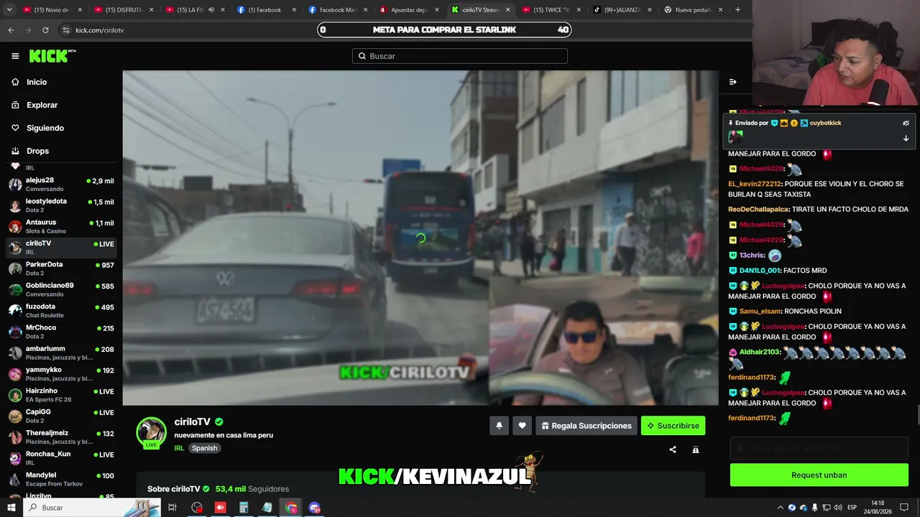Click the Request unban button

tap(819, 475)
